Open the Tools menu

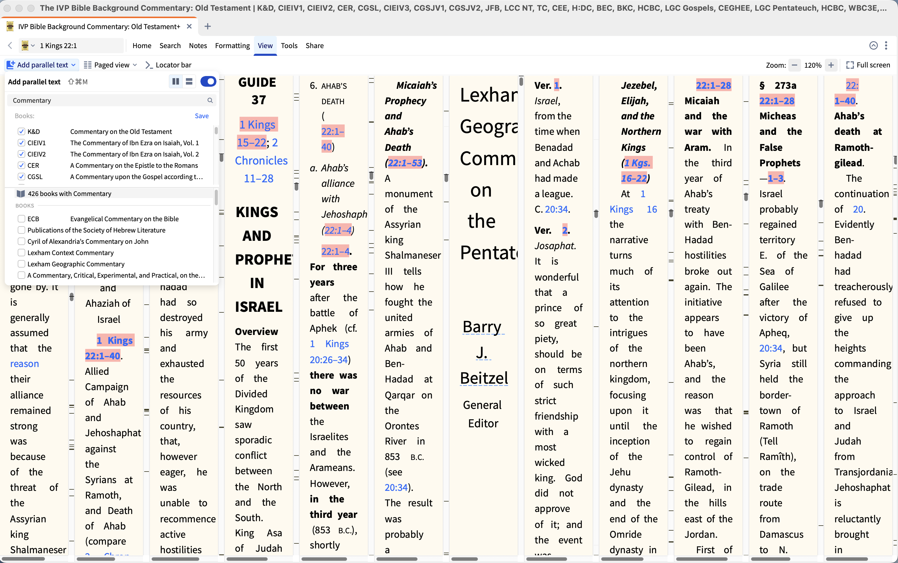[289, 45]
